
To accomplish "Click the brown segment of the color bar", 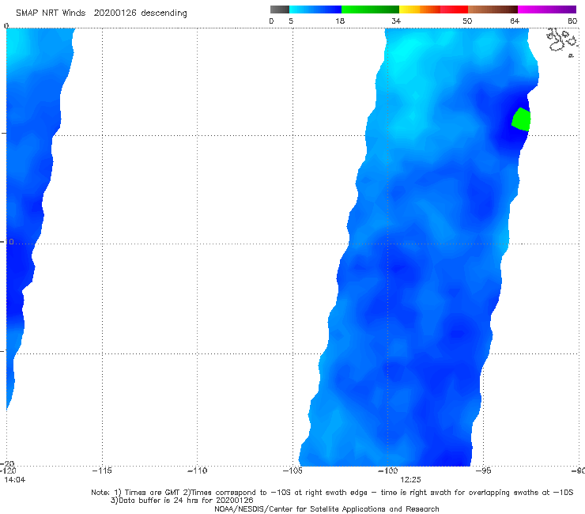I will click(x=493, y=9).
